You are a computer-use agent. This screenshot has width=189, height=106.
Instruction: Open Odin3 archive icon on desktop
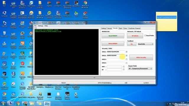point(67,14)
